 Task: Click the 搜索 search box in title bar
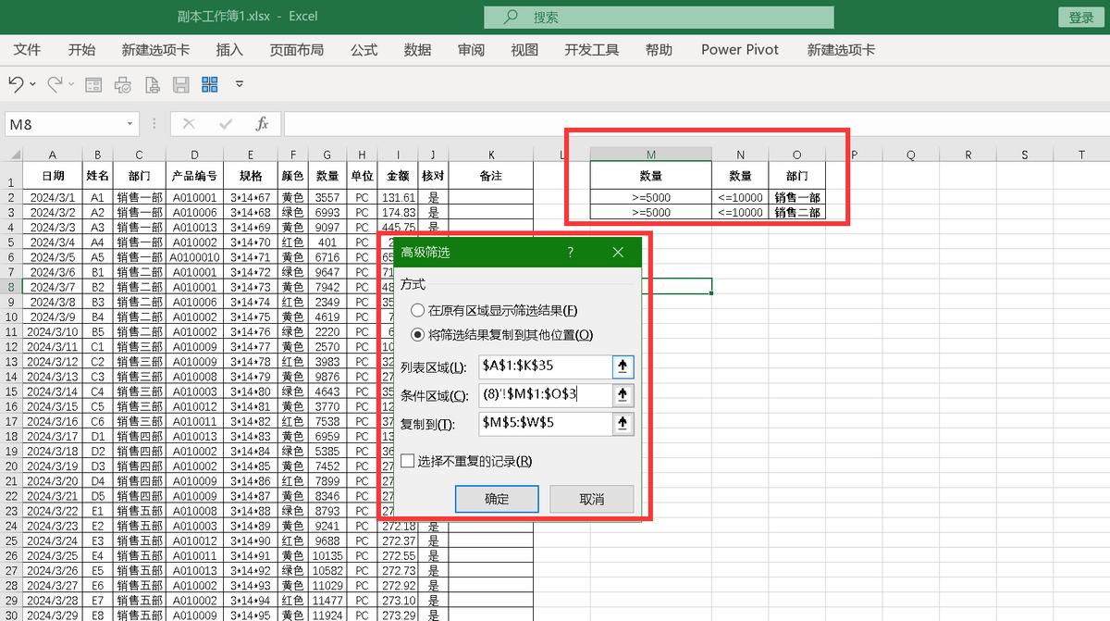pos(658,18)
